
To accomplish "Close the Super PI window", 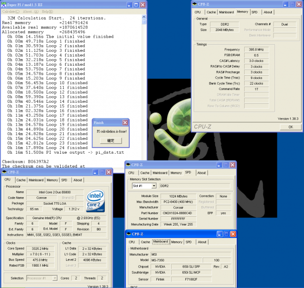I will click(x=142, y=5).
